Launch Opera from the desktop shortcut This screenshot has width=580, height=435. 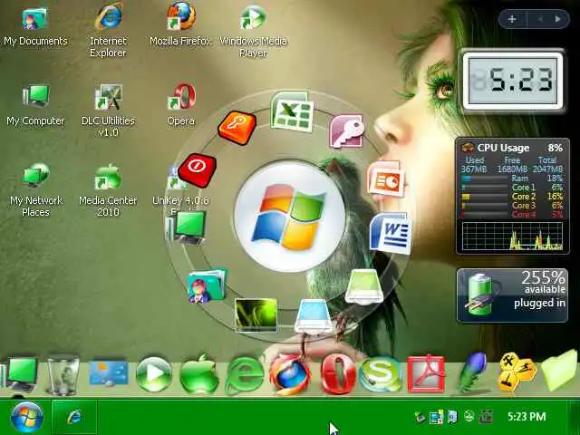181,105
